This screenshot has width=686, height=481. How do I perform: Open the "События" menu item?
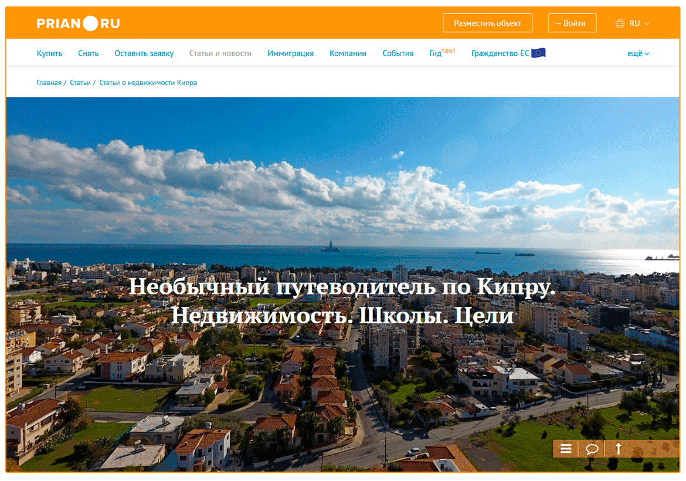[x=398, y=53]
